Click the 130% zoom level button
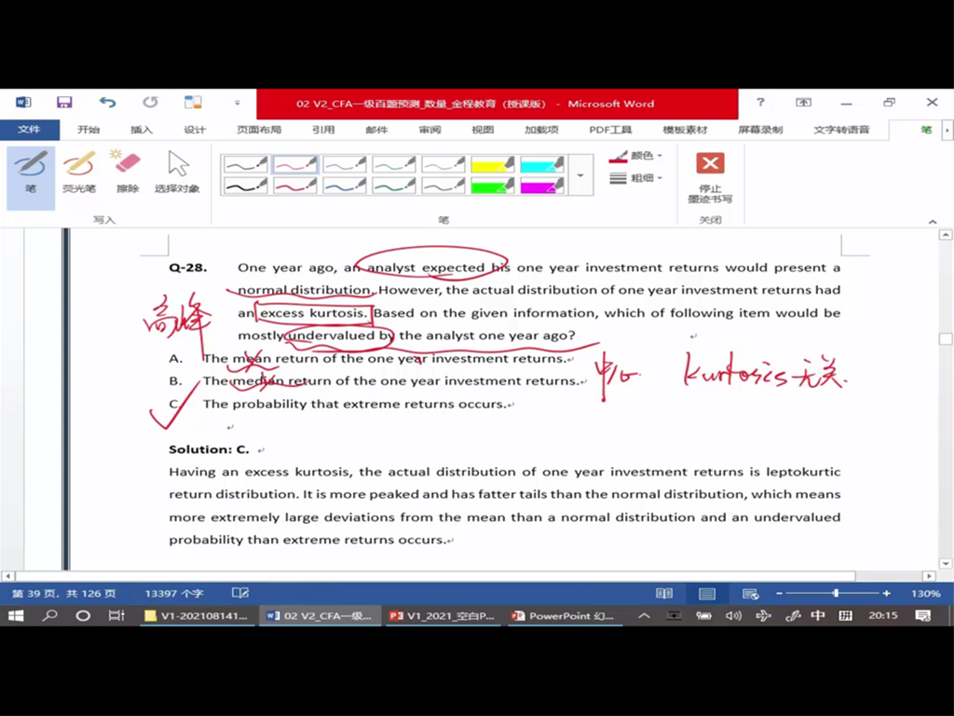 point(924,593)
